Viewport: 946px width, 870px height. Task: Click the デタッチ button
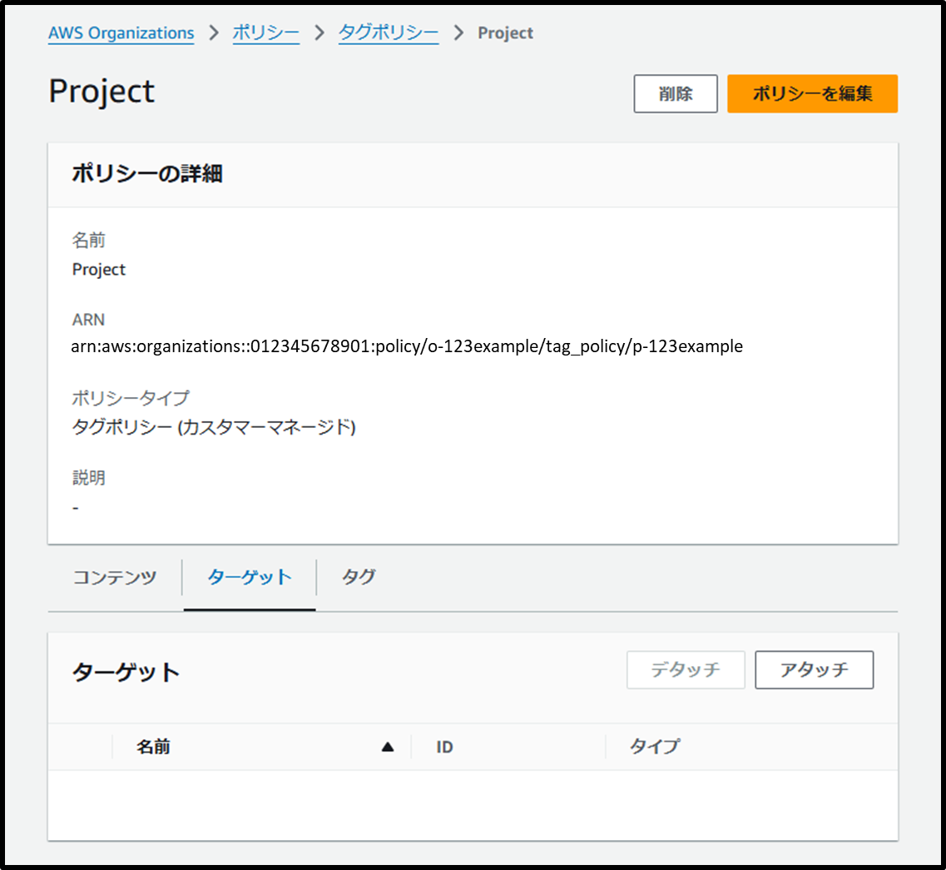point(686,669)
